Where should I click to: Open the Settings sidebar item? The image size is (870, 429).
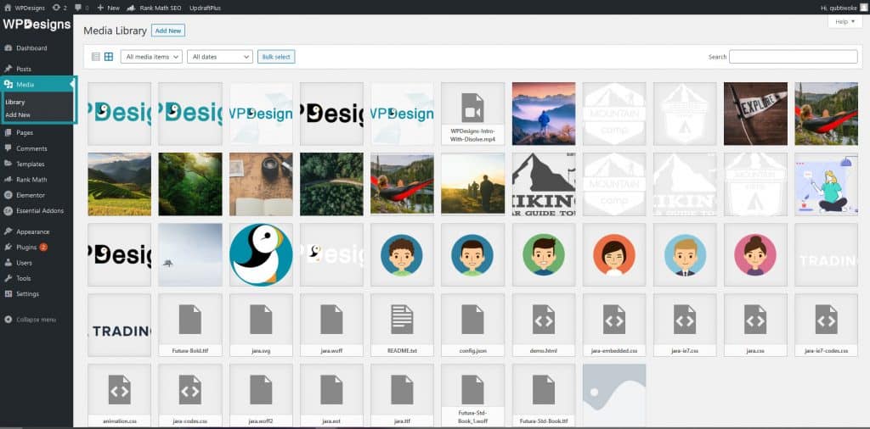[x=27, y=293]
